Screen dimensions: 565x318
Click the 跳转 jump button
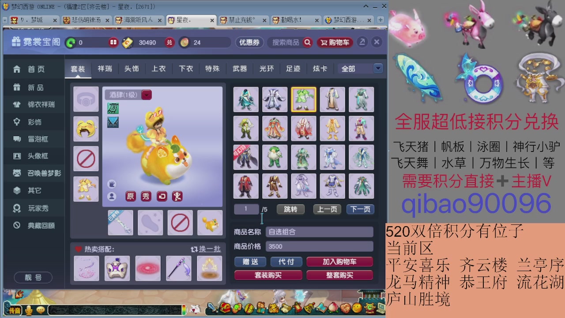(x=290, y=209)
